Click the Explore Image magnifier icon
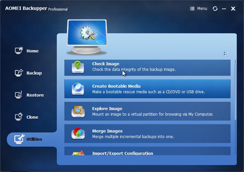 point(78,112)
